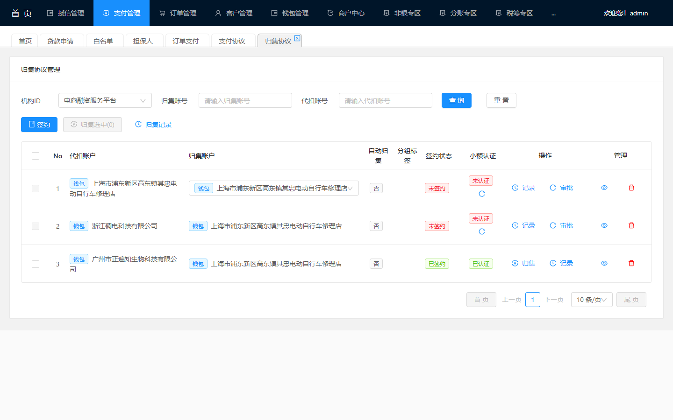Check the checkbox for row 2
The width and height of the screenshot is (673, 420).
(x=36, y=226)
